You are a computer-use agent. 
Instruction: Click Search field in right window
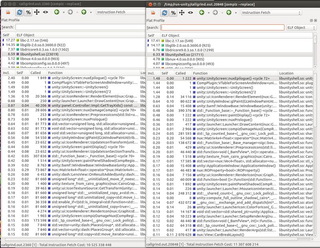coord(222,28)
